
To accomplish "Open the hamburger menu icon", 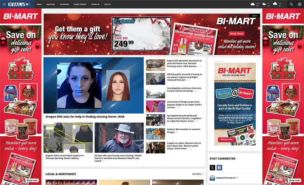I will coord(4,4).
